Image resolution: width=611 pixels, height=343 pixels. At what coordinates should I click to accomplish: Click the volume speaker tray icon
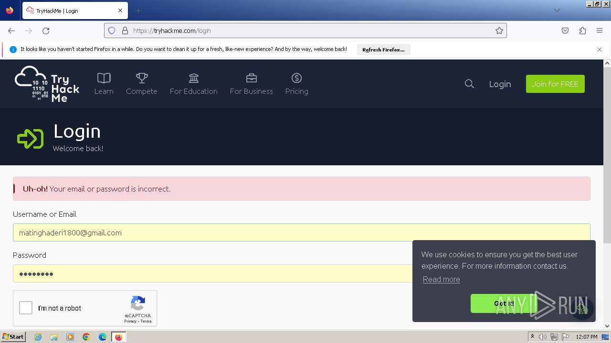[543, 337]
